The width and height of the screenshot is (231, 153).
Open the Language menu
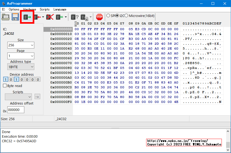60,9
